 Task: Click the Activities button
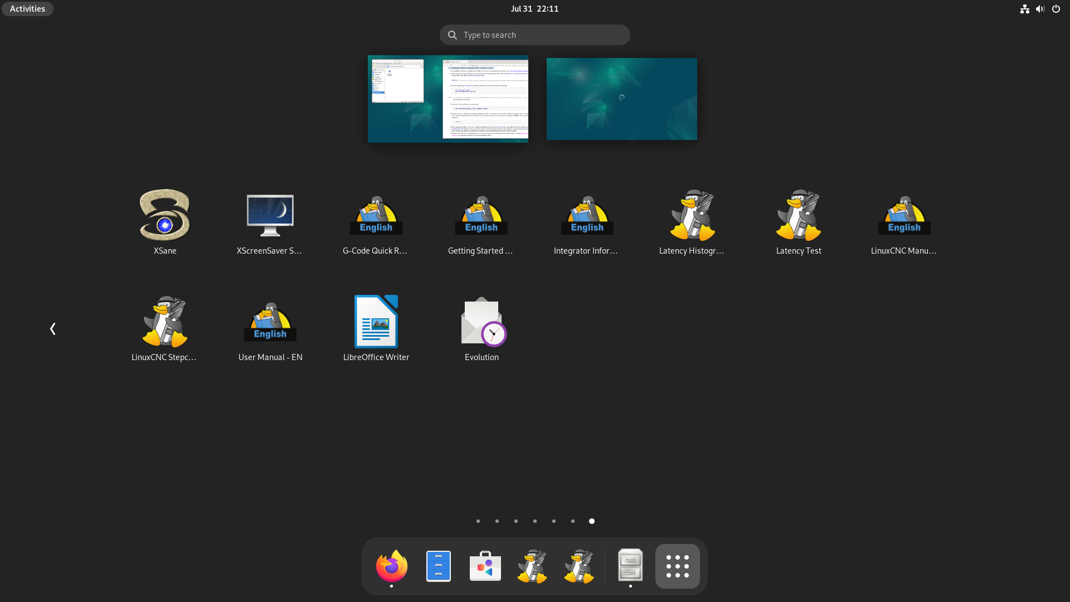27,9
